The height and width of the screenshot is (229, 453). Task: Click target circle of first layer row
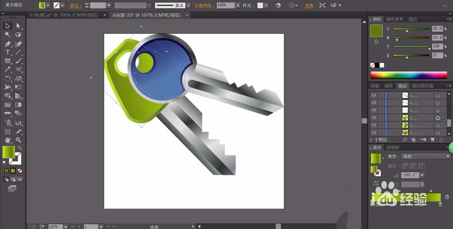pos(438,95)
